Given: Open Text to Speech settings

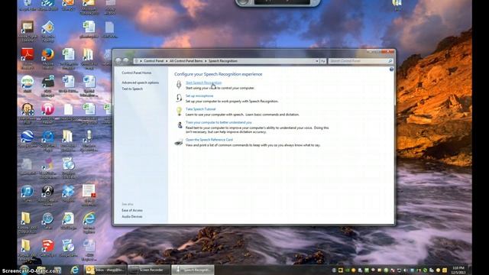Looking at the screenshot, I should coord(132,89).
